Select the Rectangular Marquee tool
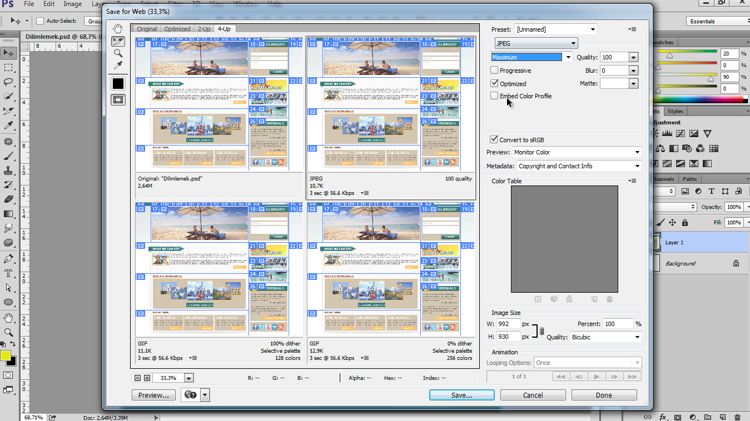The height and width of the screenshot is (421, 750). [8, 68]
